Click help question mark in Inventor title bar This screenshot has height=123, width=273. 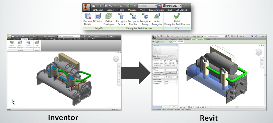tap(111, 36)
